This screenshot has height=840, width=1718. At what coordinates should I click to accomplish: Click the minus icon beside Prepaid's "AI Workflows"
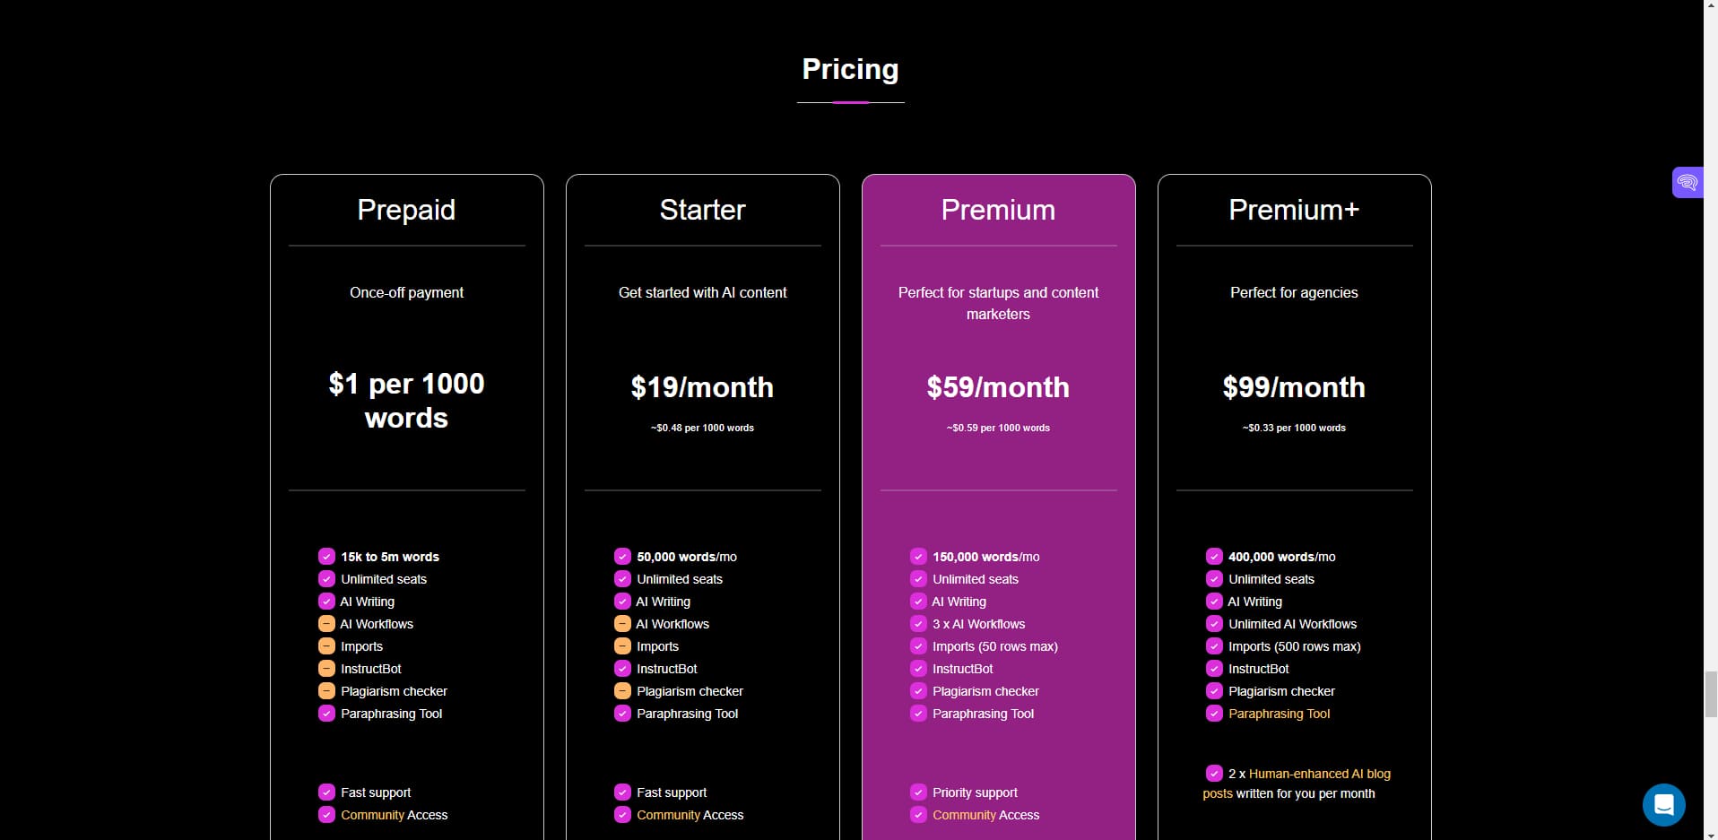(325, 623)
